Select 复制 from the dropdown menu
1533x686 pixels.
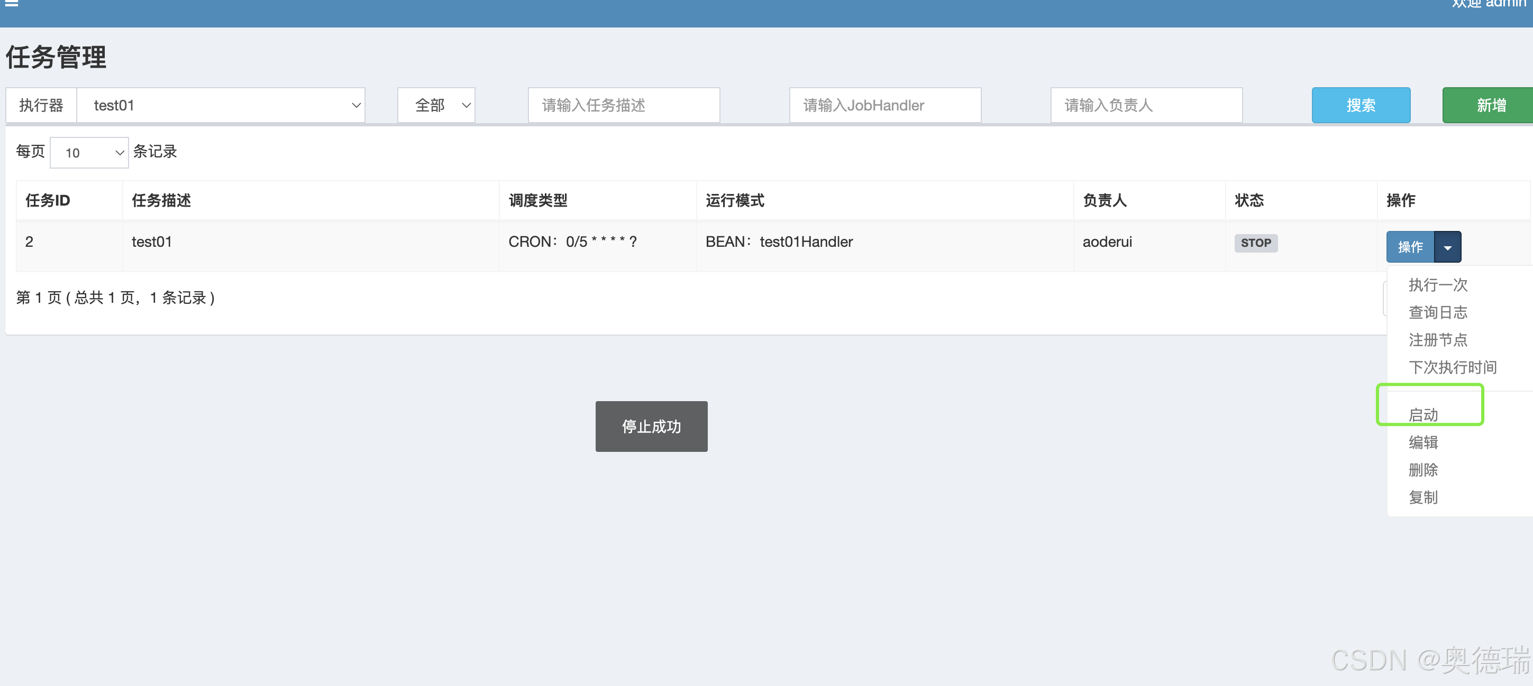click(1423, 497)
